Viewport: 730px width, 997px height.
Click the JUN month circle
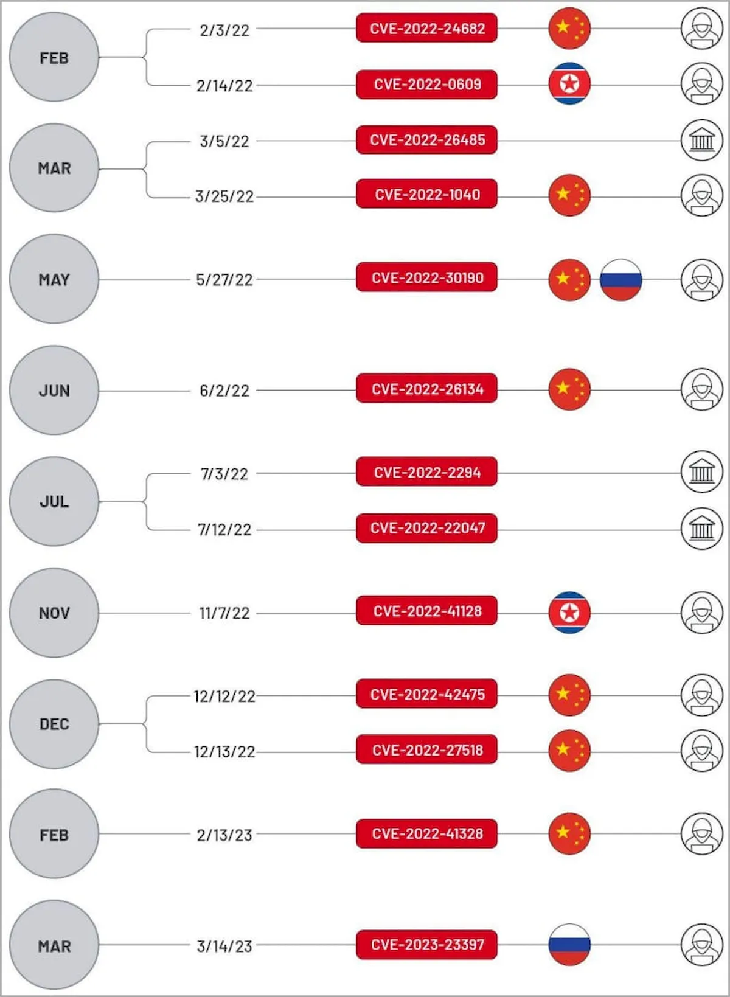click(54, 391)
